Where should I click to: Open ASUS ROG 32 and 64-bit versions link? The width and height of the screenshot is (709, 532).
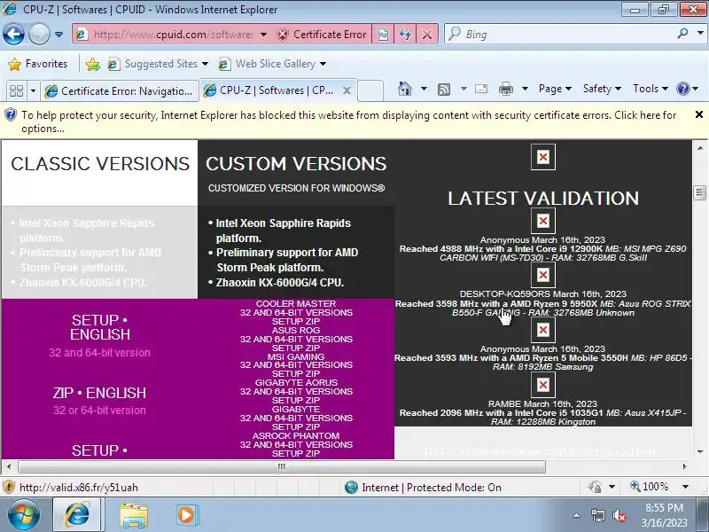(296, 339)
